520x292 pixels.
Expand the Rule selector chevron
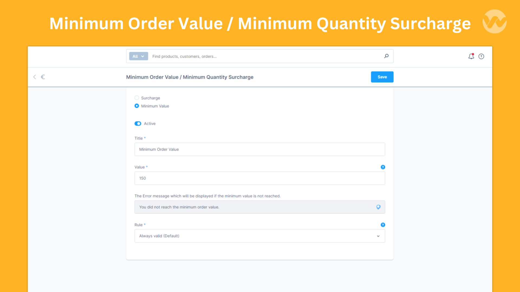378,236
